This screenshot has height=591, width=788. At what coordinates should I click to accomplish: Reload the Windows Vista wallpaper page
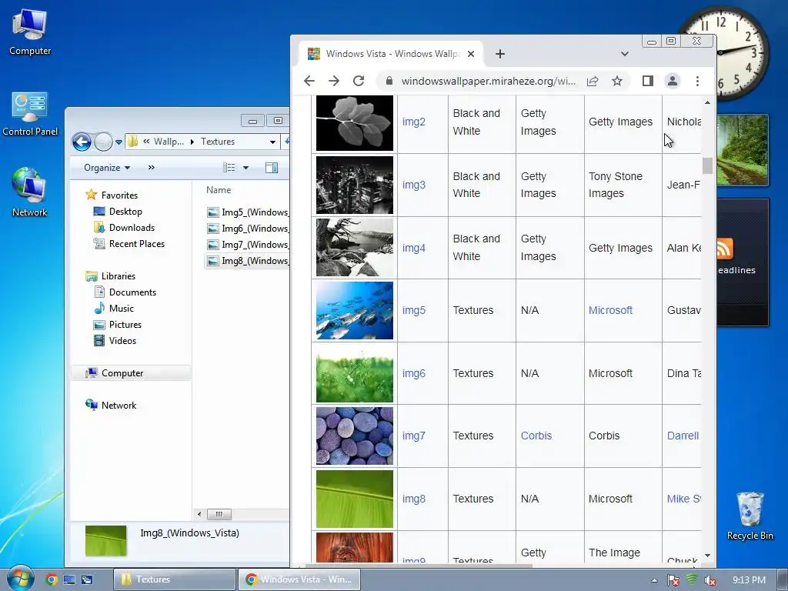pos(359,81)
